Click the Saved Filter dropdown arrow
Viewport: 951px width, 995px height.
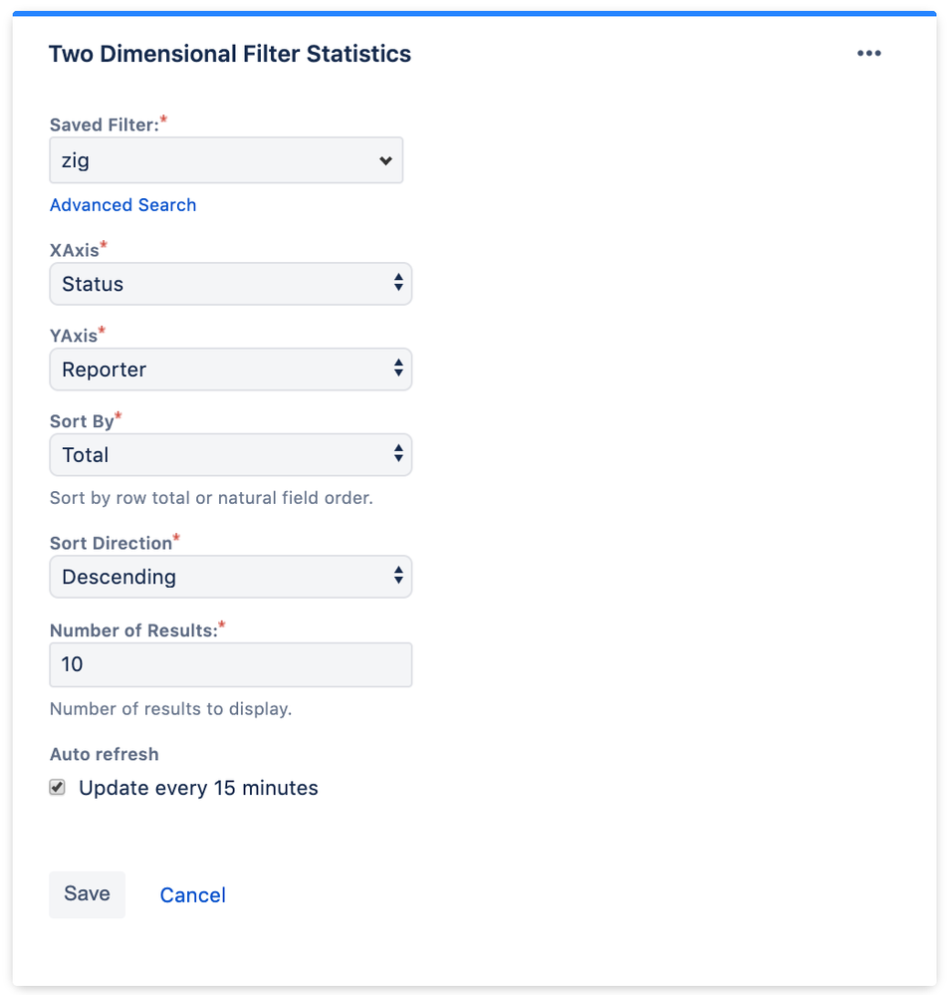[x=386, y=159]
